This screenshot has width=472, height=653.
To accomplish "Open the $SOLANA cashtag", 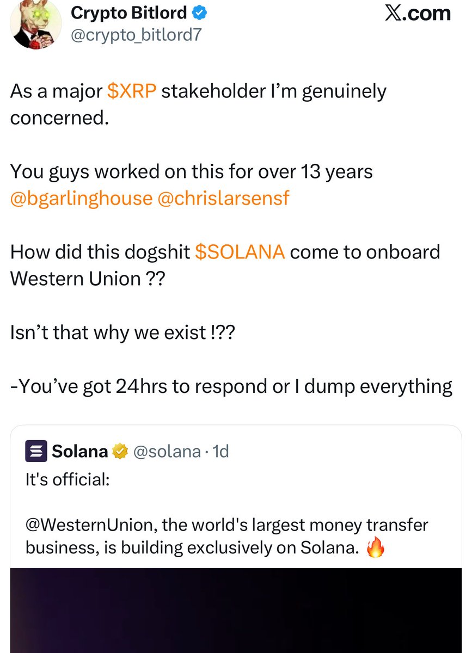I will [x=240, y=252].
